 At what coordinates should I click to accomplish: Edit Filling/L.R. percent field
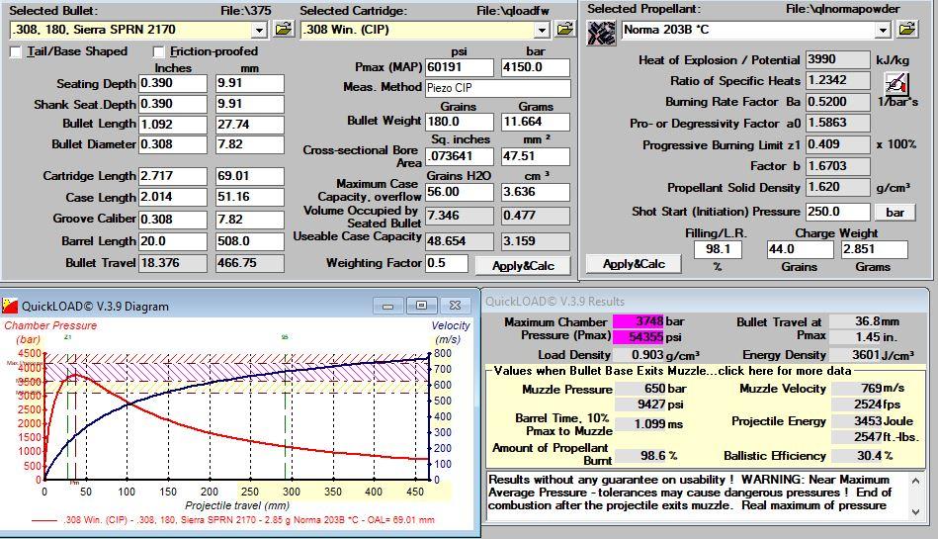718,249
